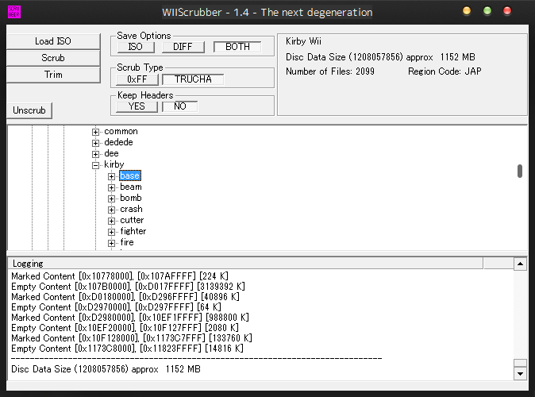
Task: Select the common tree item
Action: tap(121, 132)
